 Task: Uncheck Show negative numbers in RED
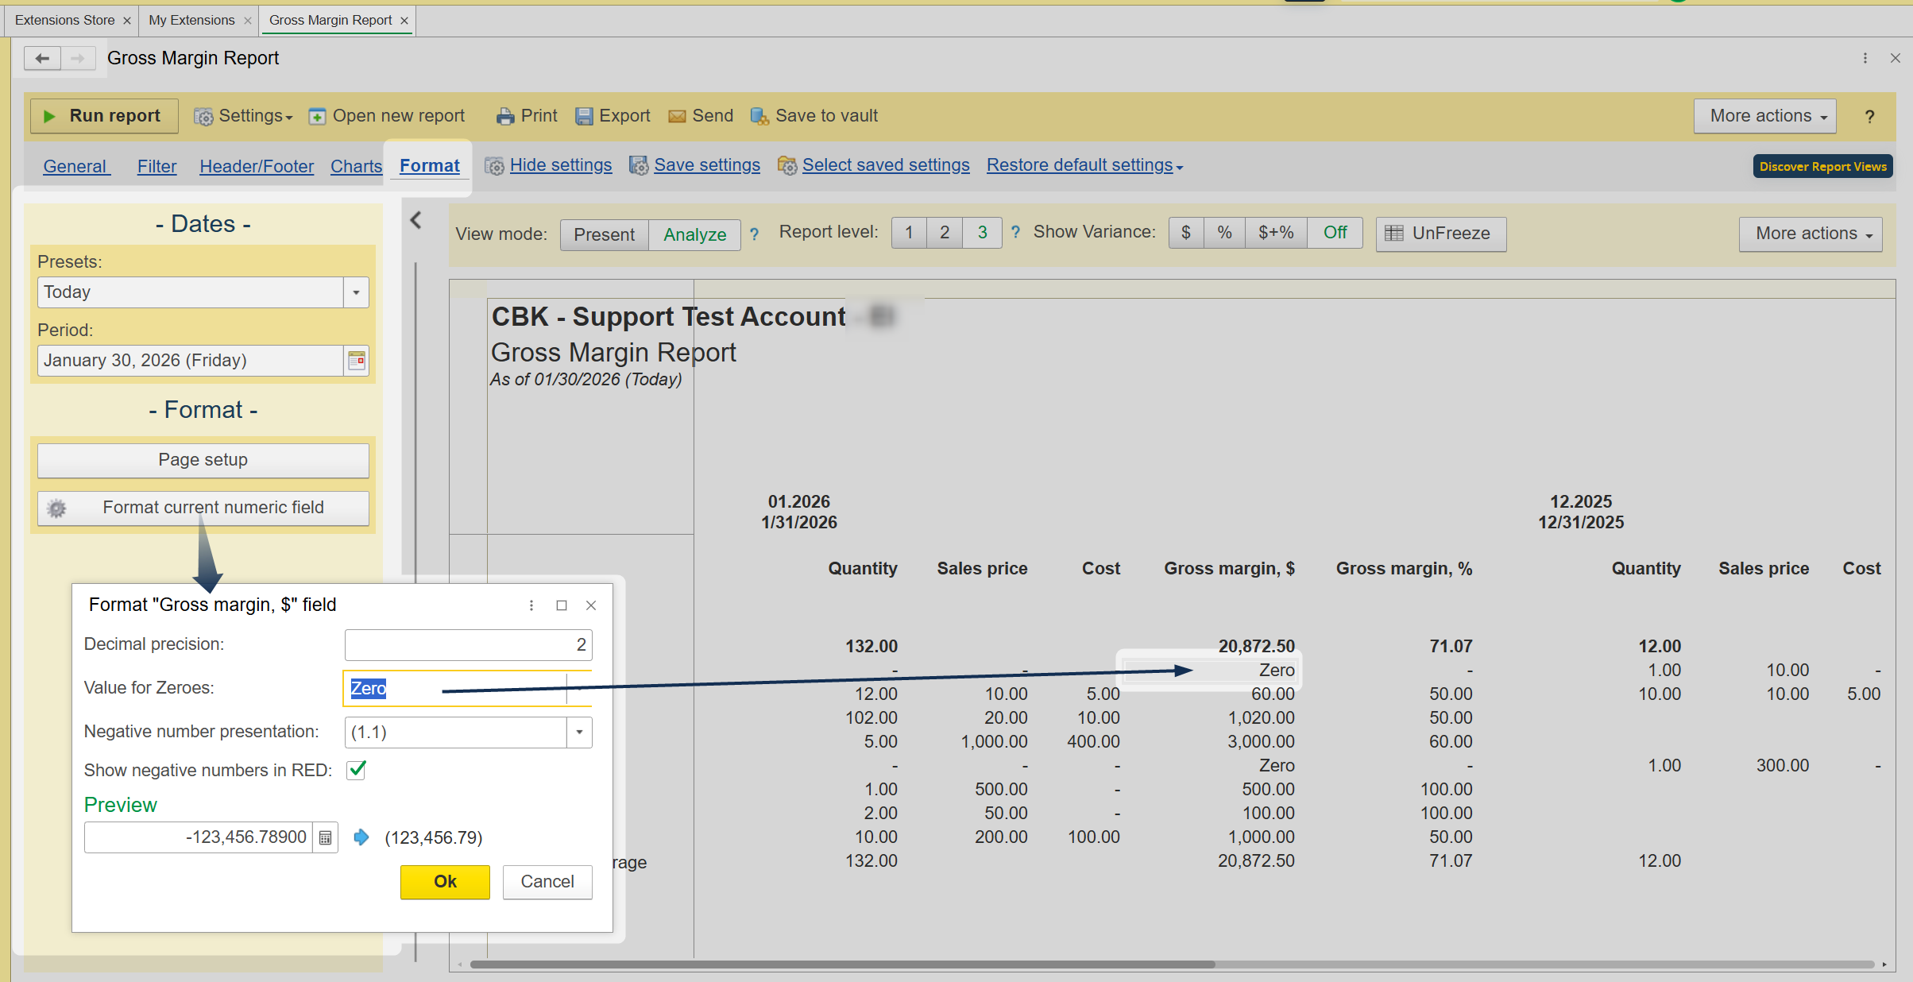[x=357, y=770]
